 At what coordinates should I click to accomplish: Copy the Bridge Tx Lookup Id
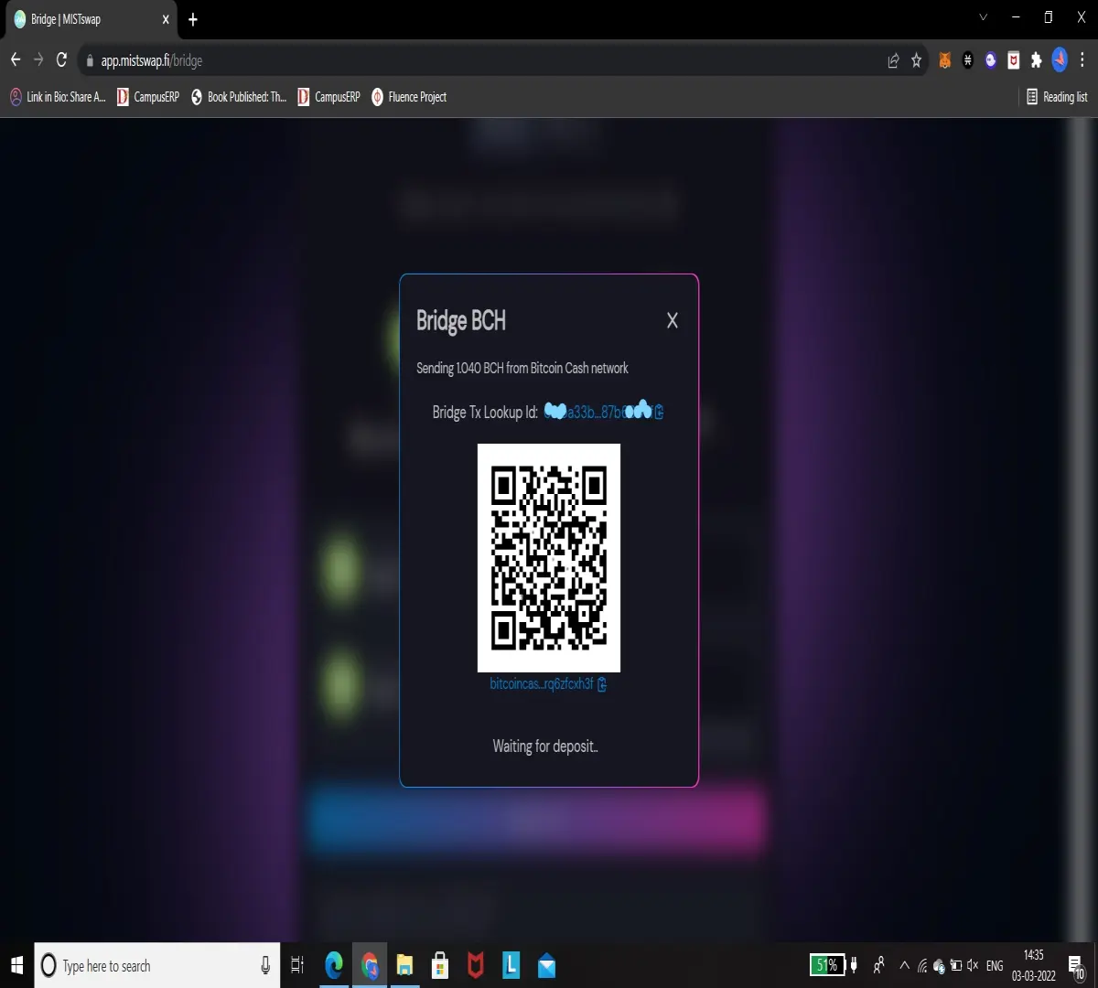[659, 413]
